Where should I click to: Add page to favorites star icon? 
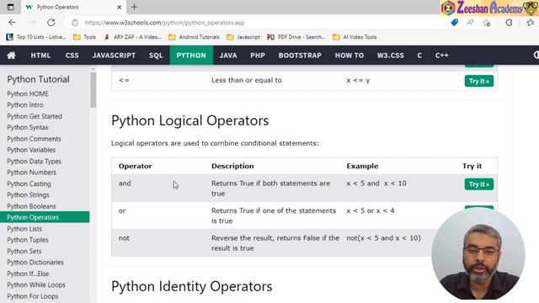[487, 23]
